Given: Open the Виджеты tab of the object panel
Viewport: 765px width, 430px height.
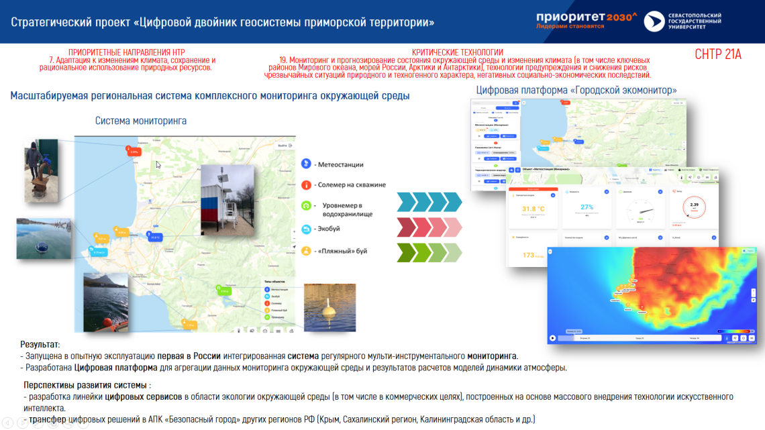Looking at the screenshot, I should point(654,170).
